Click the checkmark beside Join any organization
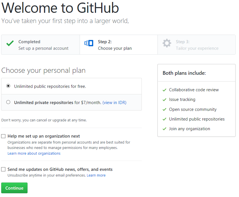This screenshot has width=239, height=197. 165,129
